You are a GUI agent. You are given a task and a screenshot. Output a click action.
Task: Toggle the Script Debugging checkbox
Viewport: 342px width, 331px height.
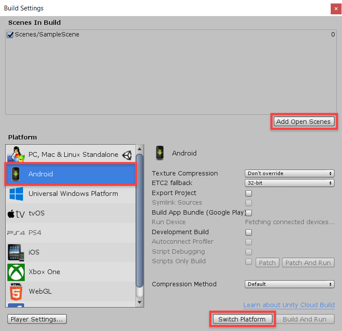point(248,252)
